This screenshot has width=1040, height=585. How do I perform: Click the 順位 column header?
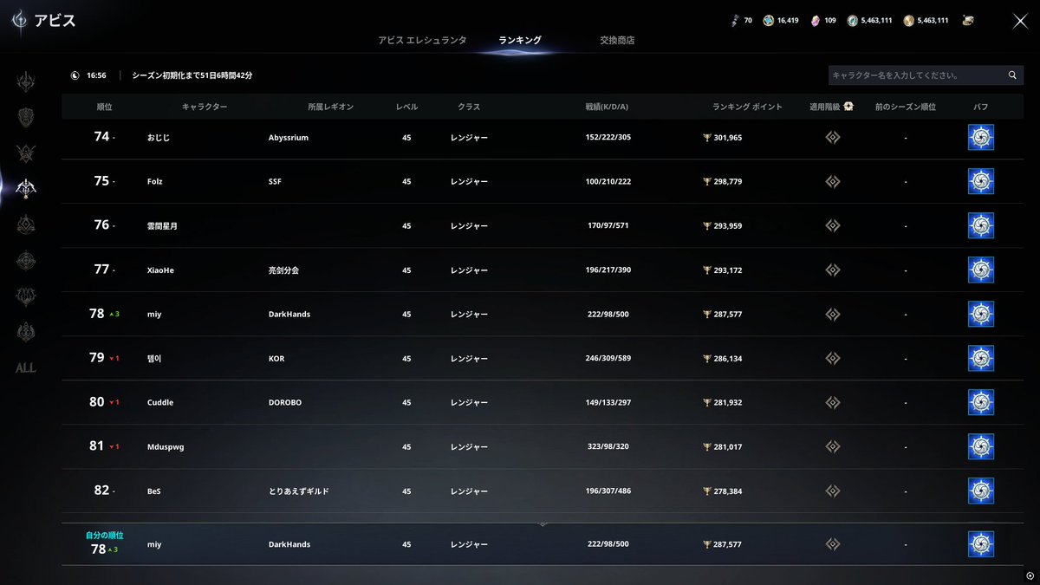click(104, 107)
